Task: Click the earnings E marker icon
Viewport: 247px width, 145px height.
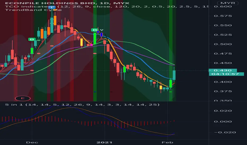Action: (x=23, y=98)
